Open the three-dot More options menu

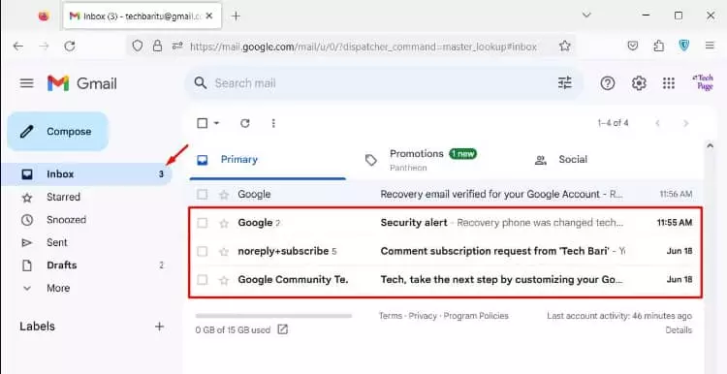(273, 123)
